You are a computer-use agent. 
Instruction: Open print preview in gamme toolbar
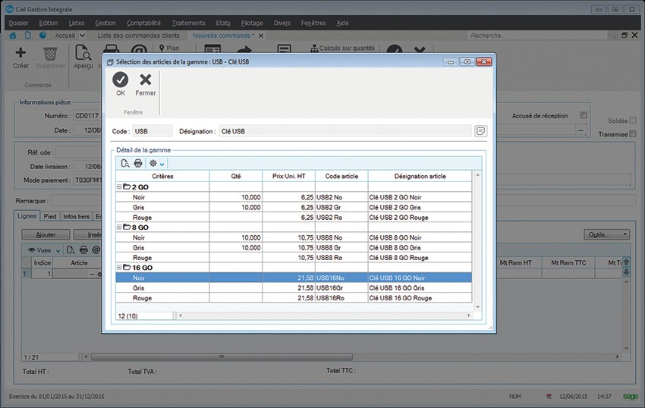[x=125, y=163]
